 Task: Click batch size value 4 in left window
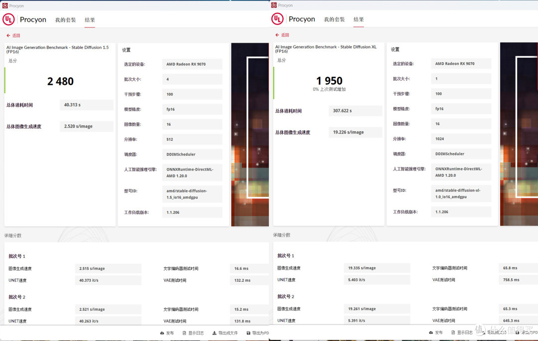192,79
